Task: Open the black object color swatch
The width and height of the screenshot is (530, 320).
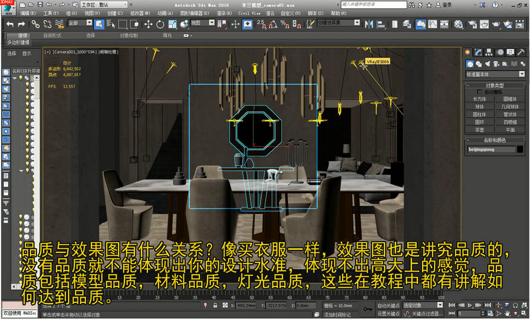Action: tap(521, 149)
